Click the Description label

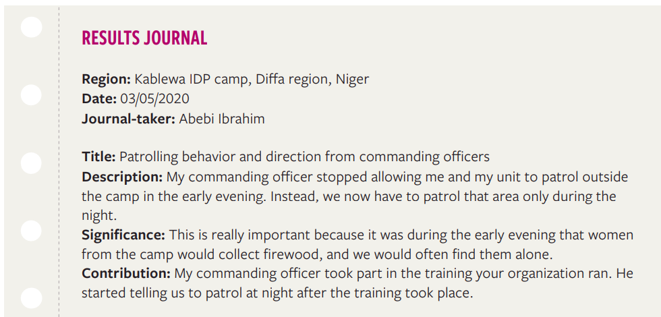coord(122,177)
